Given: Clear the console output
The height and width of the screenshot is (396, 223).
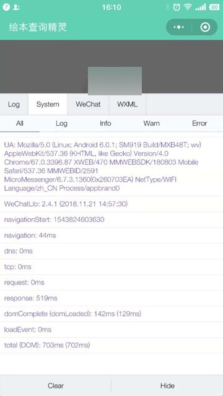Looking at the screenshot, I should pyautogui.click(x=56, y=385).
